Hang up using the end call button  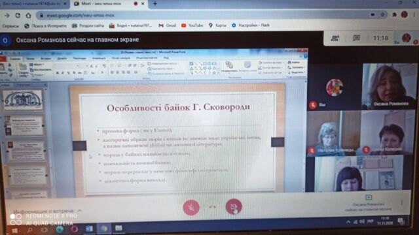(x=212, y=207)
